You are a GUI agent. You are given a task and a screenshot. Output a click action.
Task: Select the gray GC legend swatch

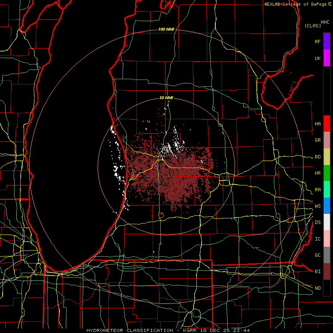click(x=327, y=255)
